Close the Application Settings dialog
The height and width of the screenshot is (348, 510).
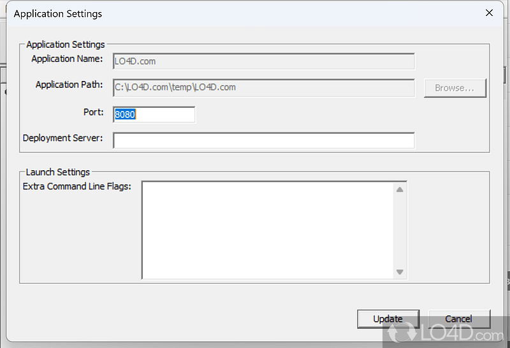489,13
